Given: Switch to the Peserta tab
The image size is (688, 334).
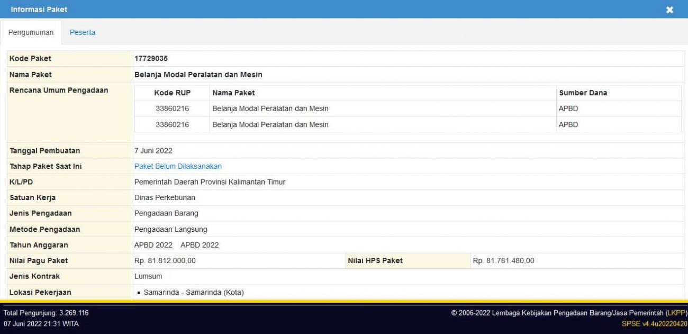Looking at the screenshot, I should click(x=83, y=32).
